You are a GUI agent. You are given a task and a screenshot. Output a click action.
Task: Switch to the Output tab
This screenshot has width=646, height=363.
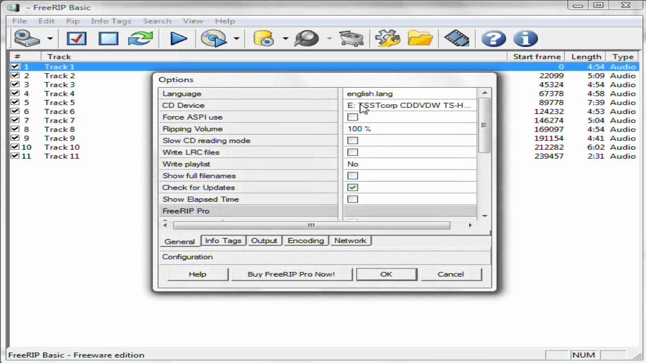coord(264,240)
